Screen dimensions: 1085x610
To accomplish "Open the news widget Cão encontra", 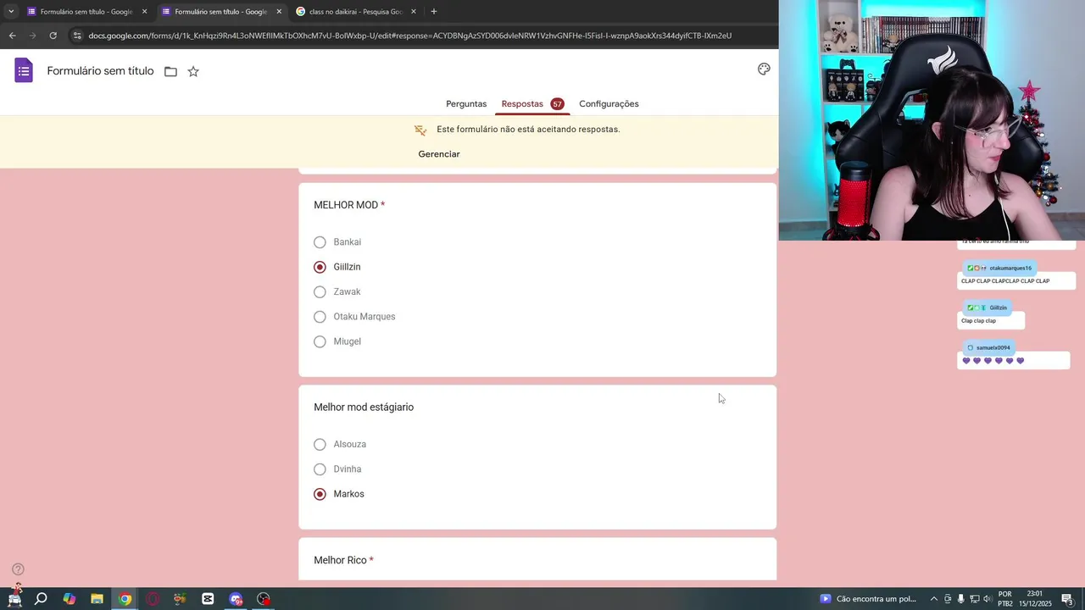I will 868,599.
